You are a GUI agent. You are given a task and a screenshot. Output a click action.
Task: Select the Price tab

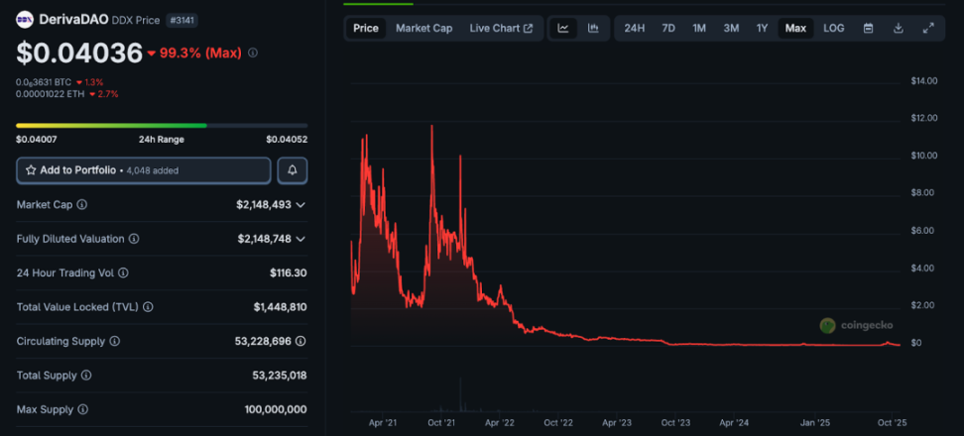pyautogui.click(x=366, y=29)
